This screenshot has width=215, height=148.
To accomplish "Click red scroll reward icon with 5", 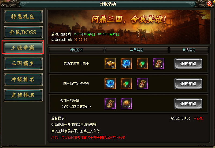I will coord(158,63).
